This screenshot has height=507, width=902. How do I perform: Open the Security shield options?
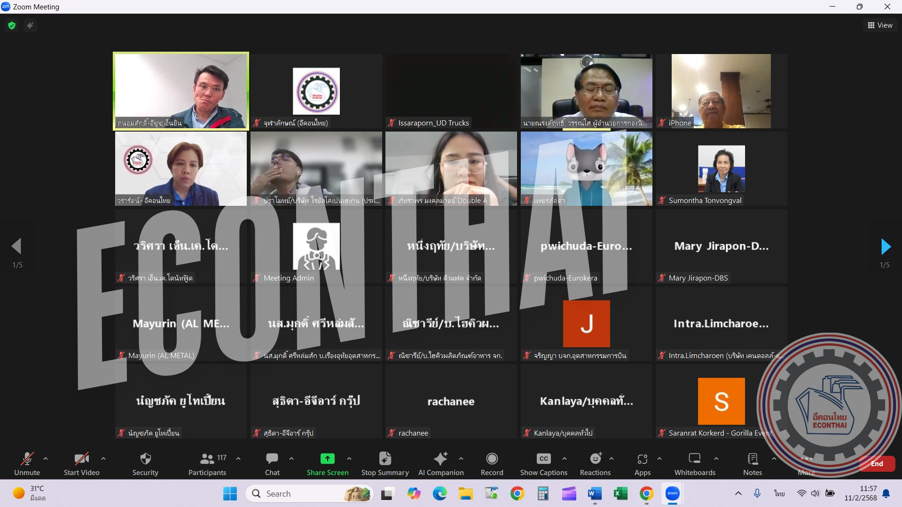pyautogui.click(x=145, y=463)
